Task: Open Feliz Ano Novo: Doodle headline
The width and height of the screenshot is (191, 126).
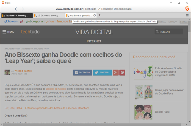Action: tap(168, 71)
